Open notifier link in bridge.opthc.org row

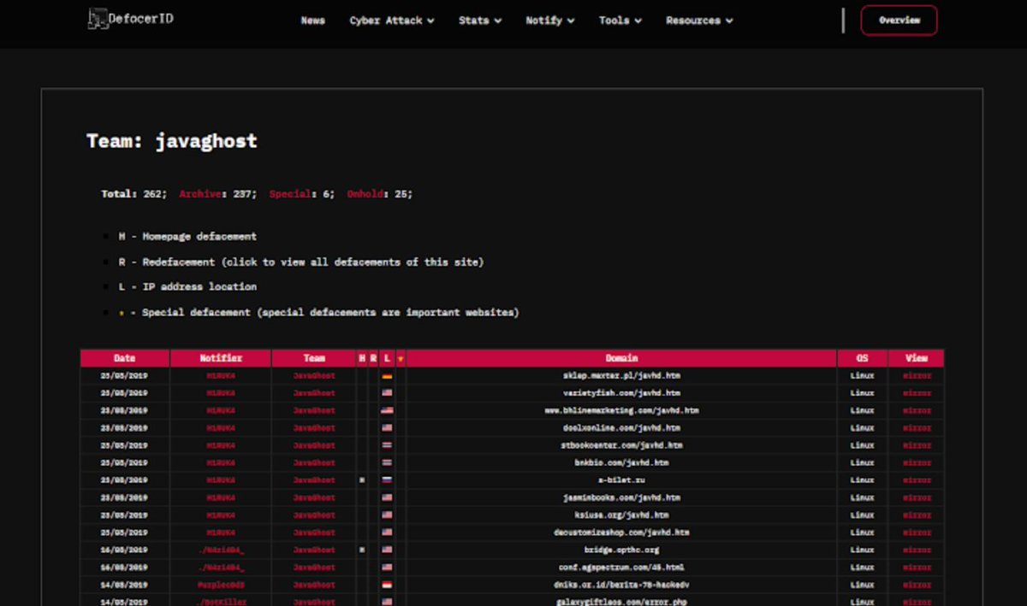[x=221, y=550]
